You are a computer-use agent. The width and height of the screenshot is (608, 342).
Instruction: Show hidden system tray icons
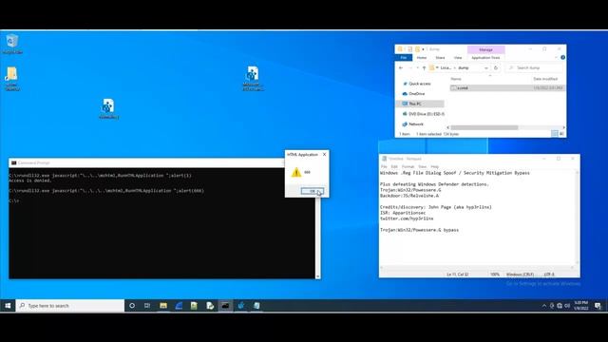click(x=544, y=306)
